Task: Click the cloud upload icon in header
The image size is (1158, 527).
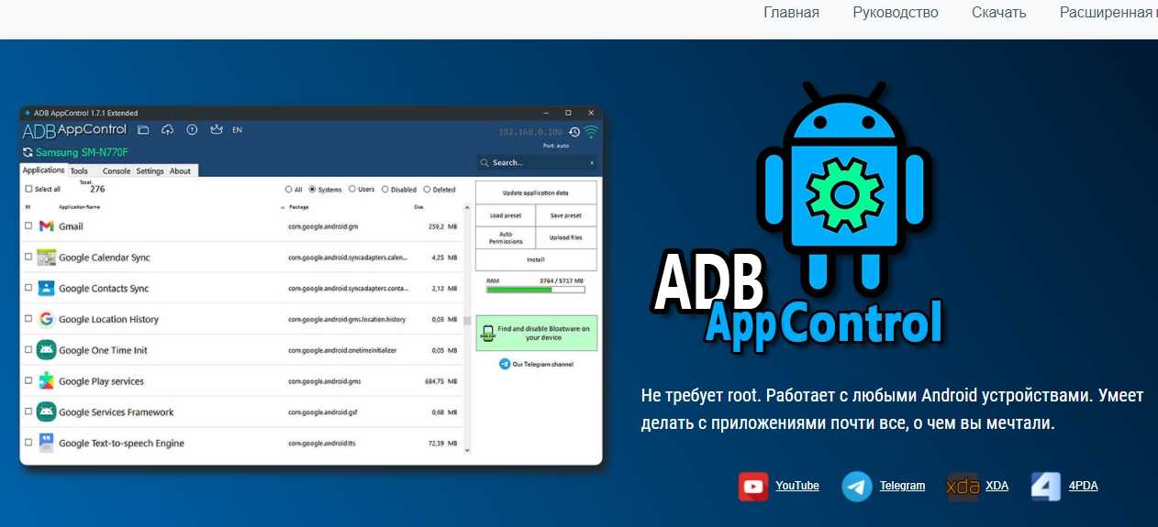Action: [167, 130]
